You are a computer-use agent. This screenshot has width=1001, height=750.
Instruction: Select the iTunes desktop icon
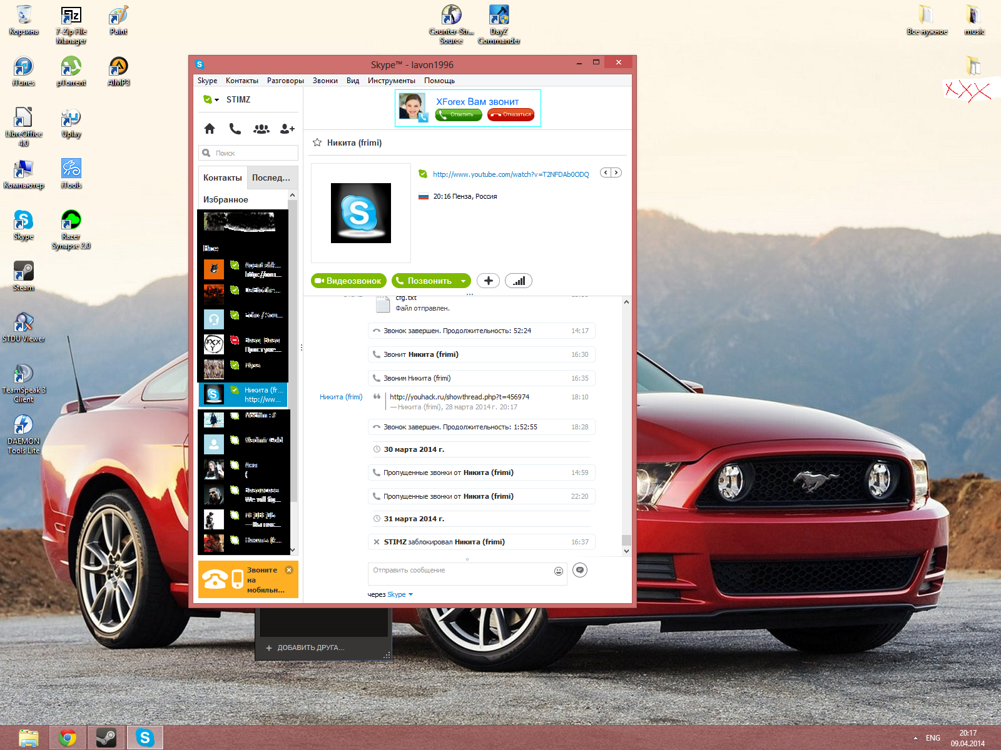click(24, 71)
